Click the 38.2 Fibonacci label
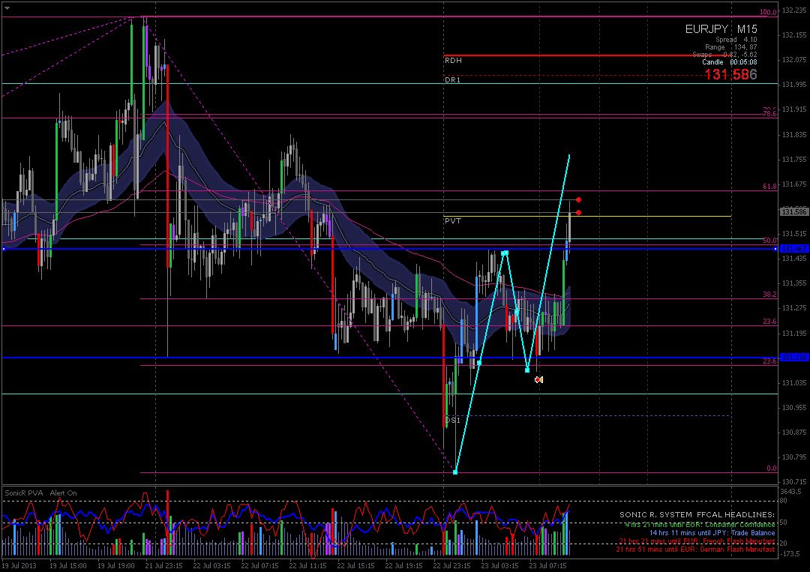This screenshot has width=810, height=572. [x=769, y=295]
